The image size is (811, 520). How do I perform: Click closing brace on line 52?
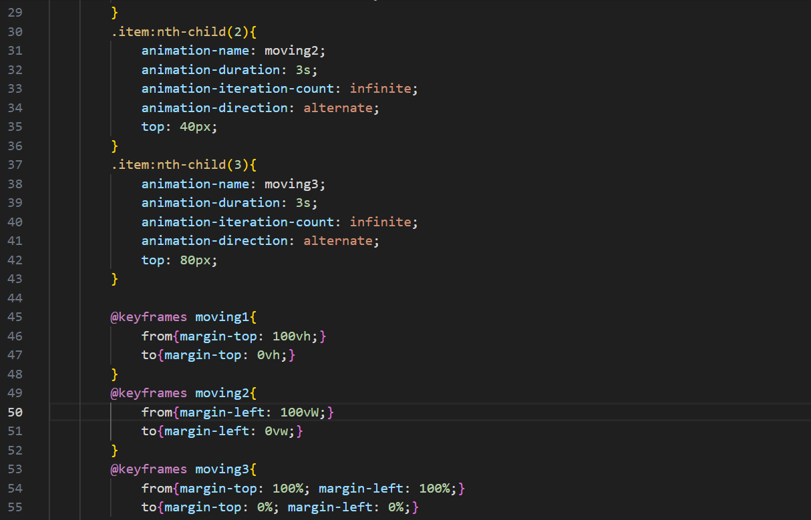tap(114, 451)
